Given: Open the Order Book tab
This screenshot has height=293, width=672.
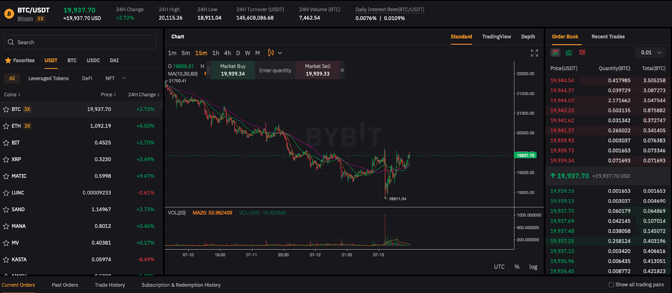Looking at the screenshot, I should [x=565, y=37].
